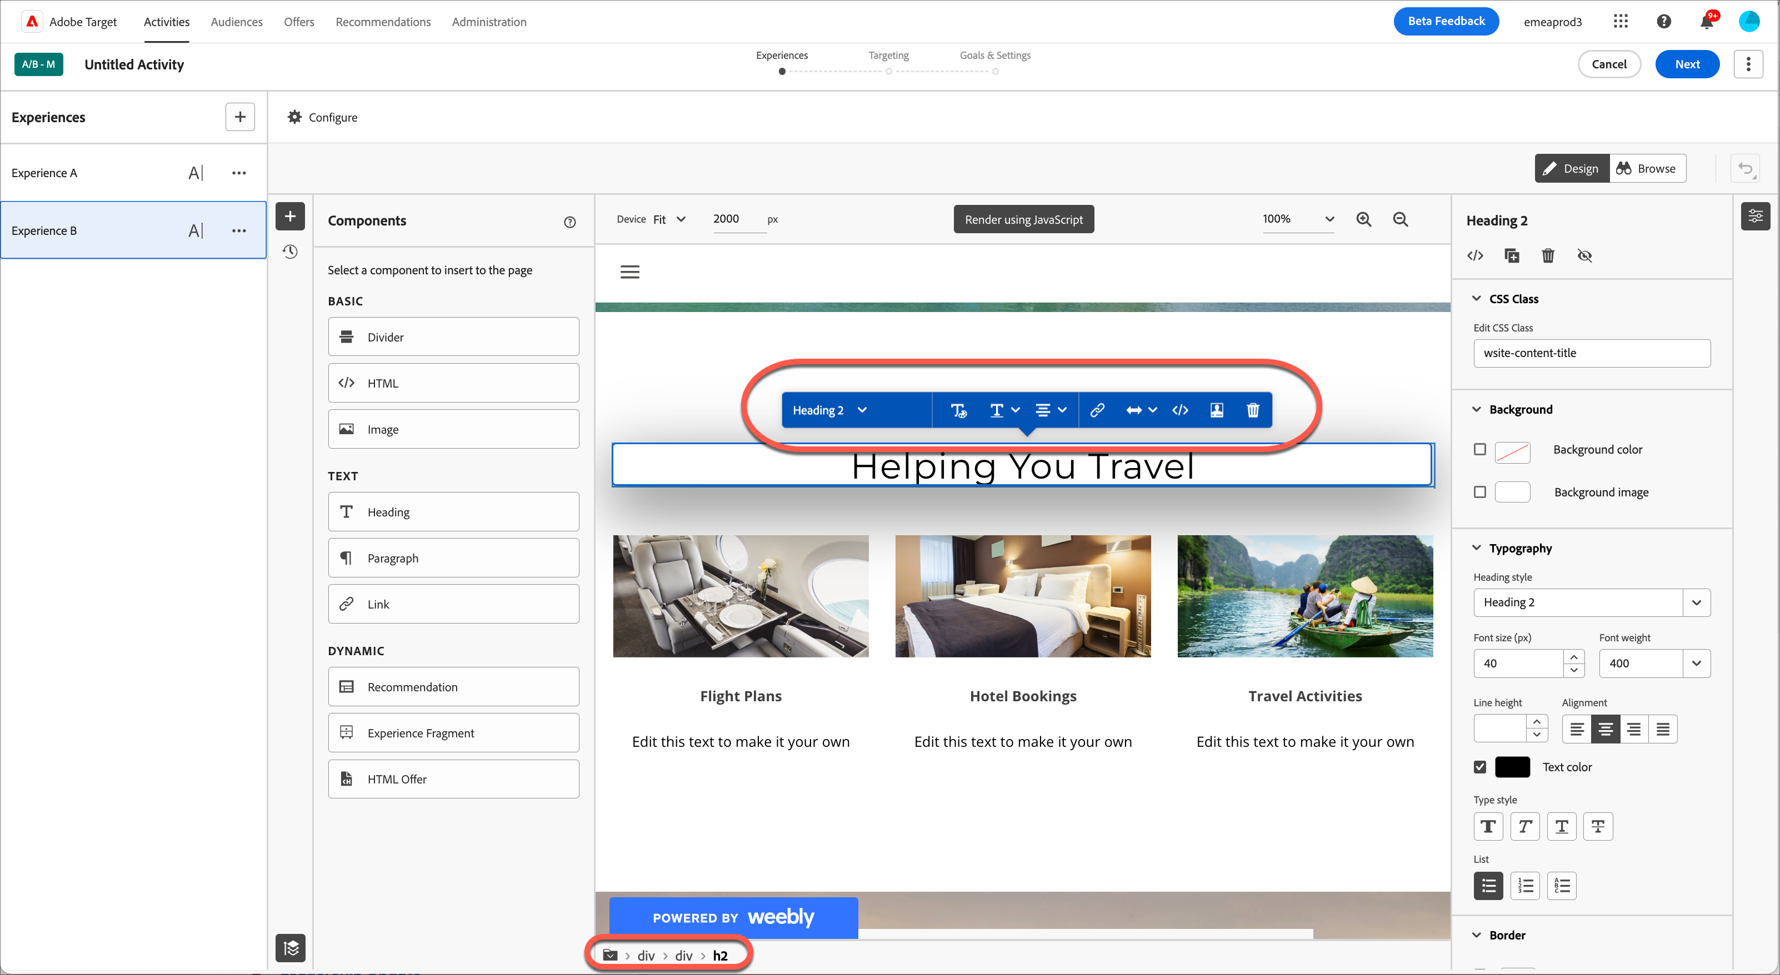Screen dimensions: 1780x975
Task: Click the hide element eye icon
Action: pyautogui.click(x=1584, y=255)
